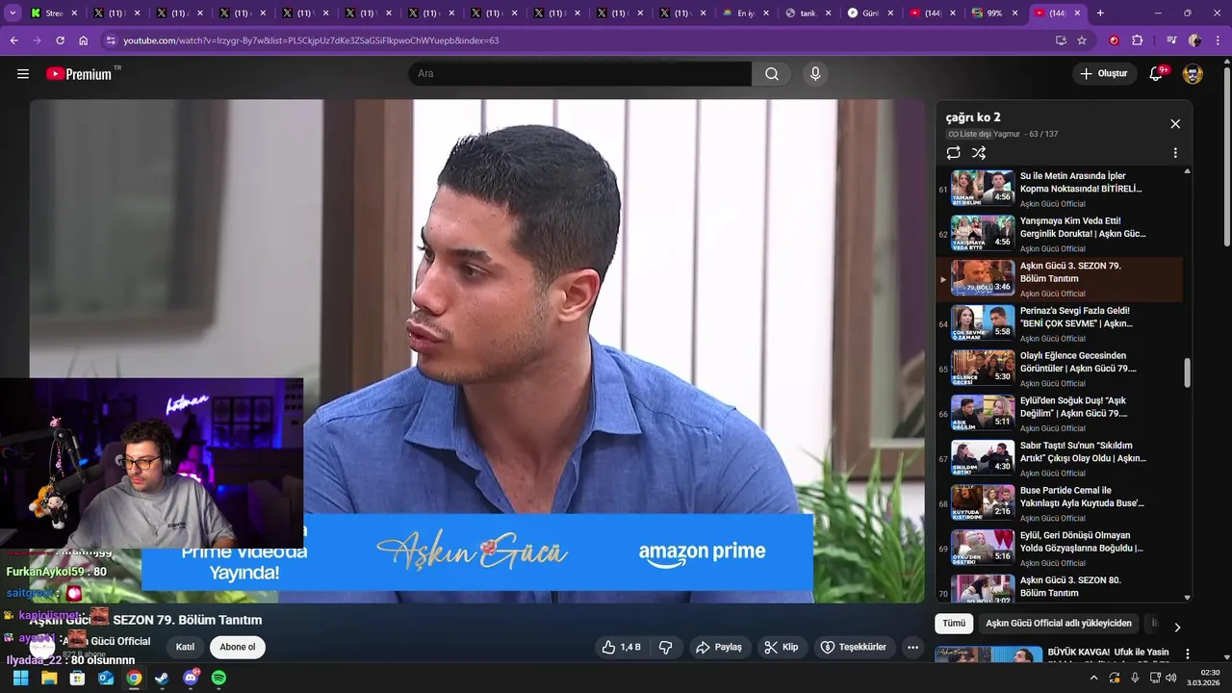Screen dimensions: 1232x693
Task: Select the Tümü filter chip
Action: [x=954, y=624]
